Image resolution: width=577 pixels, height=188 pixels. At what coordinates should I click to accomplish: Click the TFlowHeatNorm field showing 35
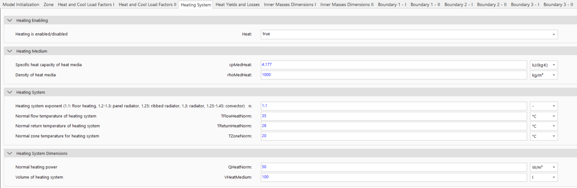[394, 116]
